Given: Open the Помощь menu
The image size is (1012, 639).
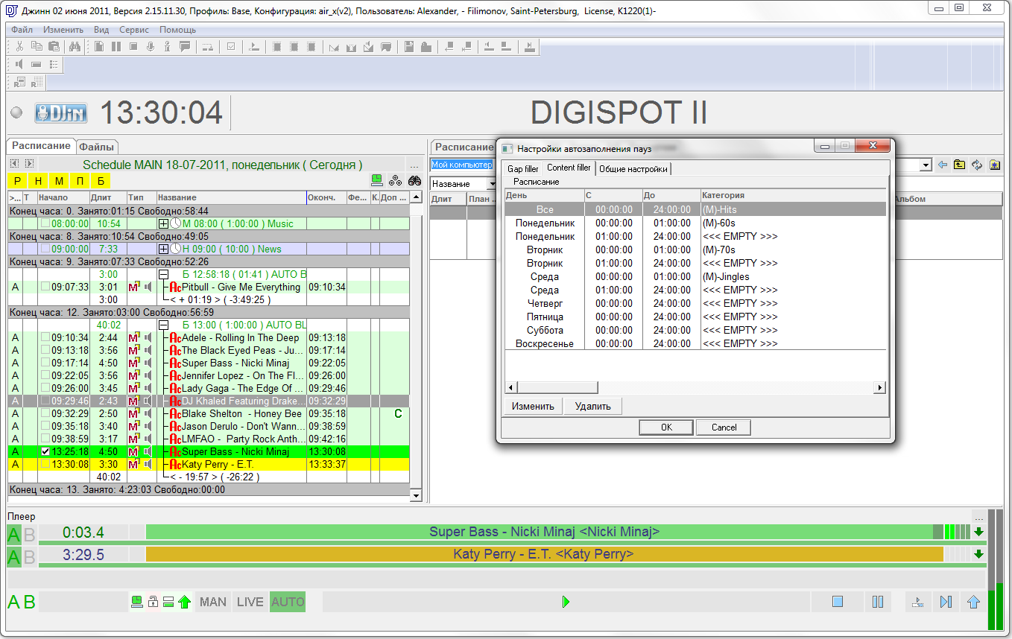Looking at the screenshot, I should (x=177, y=30).
